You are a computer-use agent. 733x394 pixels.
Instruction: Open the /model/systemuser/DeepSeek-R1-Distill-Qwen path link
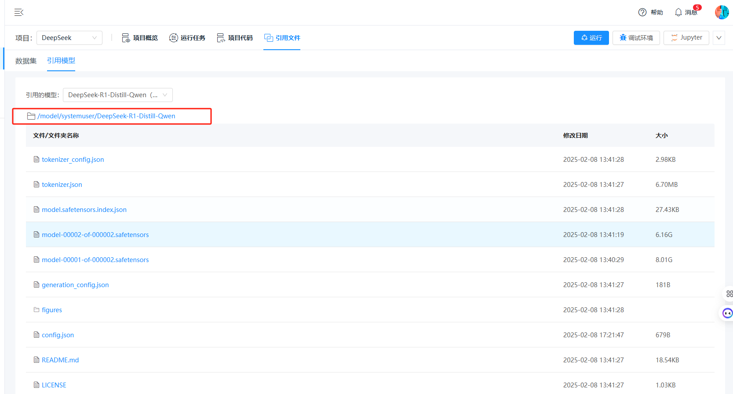106,116
